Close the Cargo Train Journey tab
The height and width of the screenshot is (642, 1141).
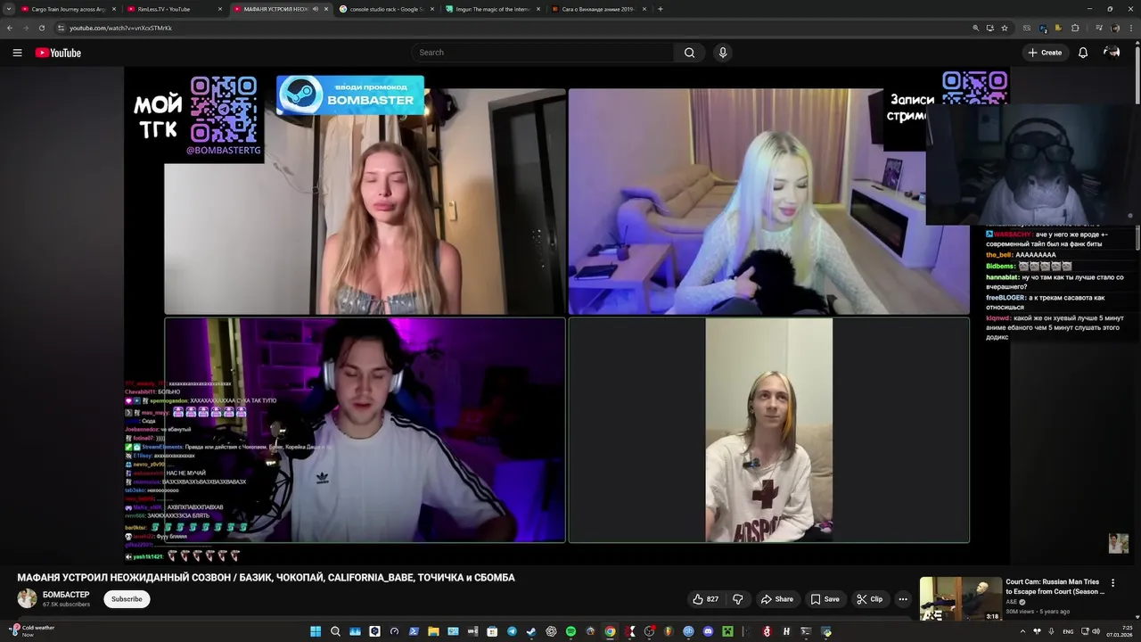tap(113, 9)
